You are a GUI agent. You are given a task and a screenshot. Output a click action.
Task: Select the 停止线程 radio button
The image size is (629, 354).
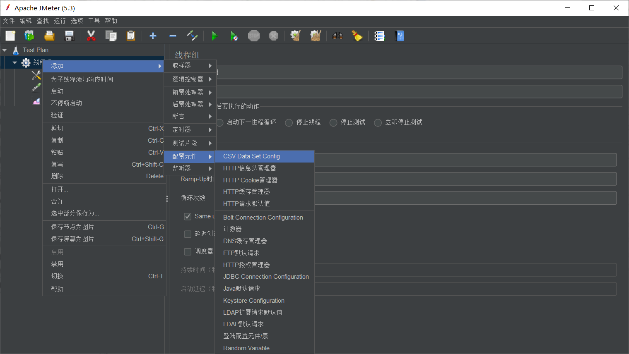click(x=289, y=122)
